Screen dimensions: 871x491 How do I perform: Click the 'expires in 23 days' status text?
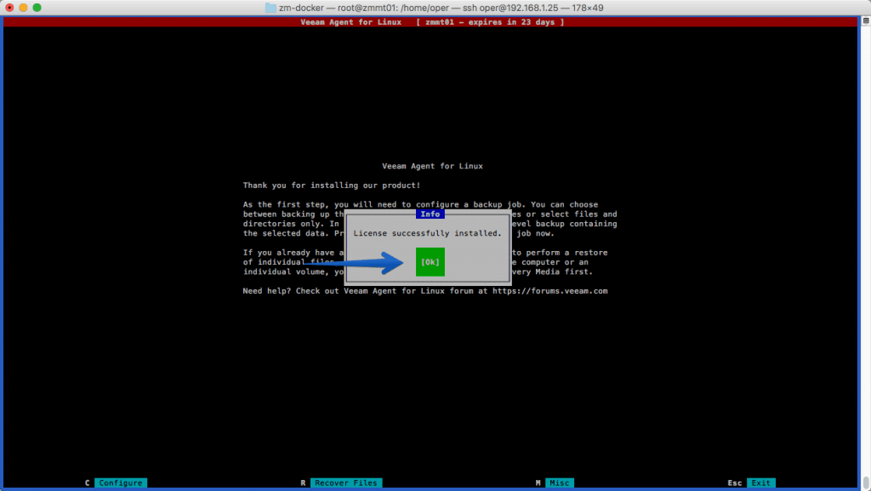click(511, 22)
